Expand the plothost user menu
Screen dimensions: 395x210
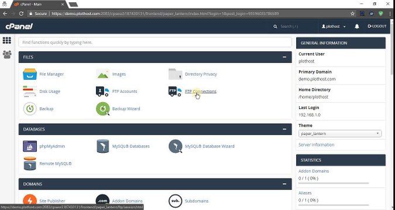(334, 26)
